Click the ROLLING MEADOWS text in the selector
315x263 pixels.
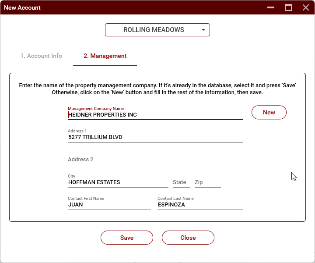click(154, 30)
